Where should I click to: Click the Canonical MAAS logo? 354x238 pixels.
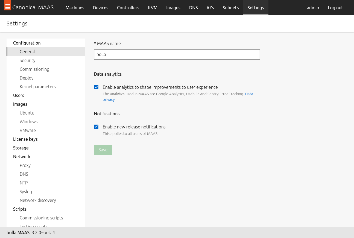29,7
